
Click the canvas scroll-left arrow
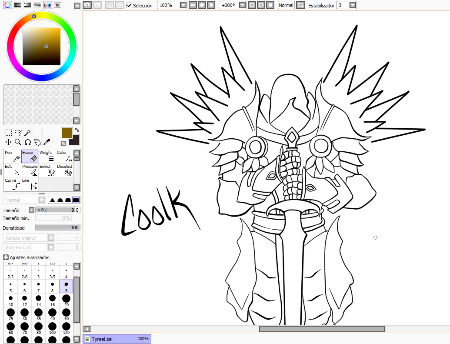87,329
